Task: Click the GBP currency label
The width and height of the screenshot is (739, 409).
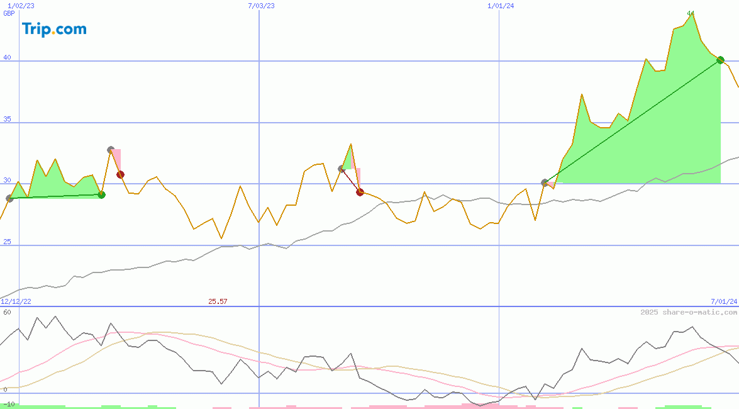Action: point(8,14)
